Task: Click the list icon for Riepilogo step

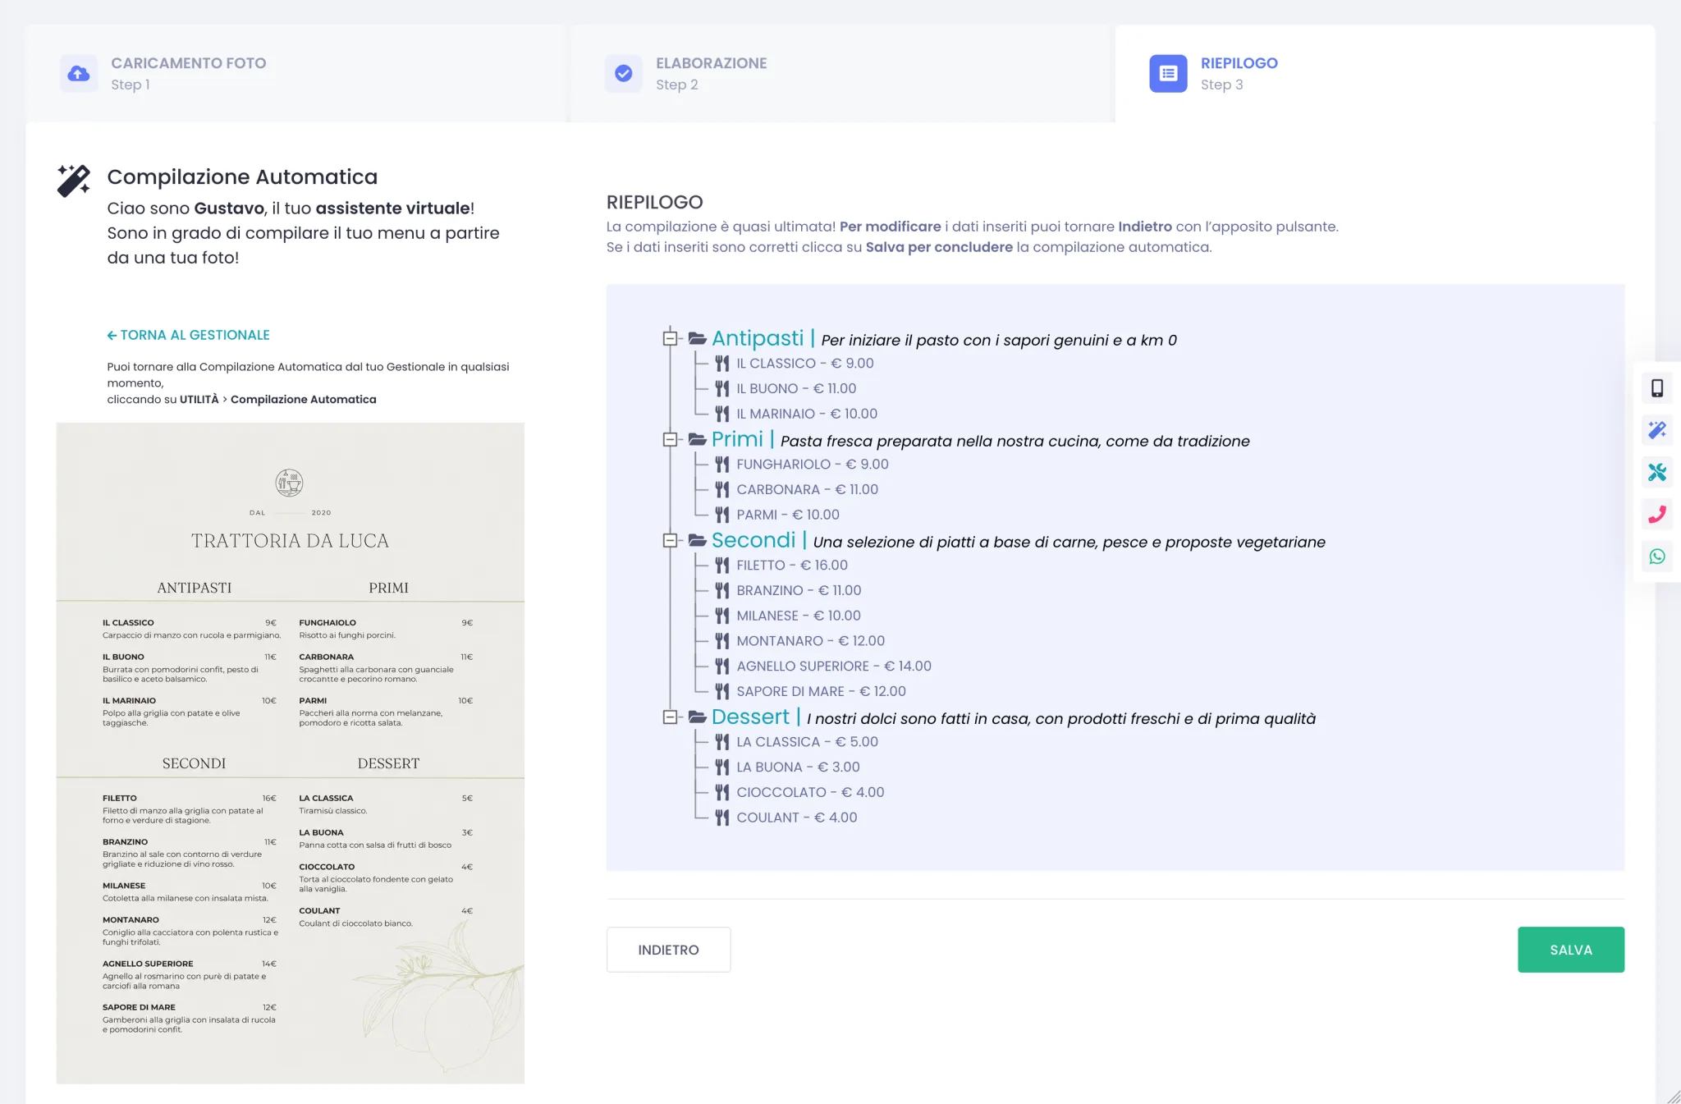Action: tap(1168, 74)
